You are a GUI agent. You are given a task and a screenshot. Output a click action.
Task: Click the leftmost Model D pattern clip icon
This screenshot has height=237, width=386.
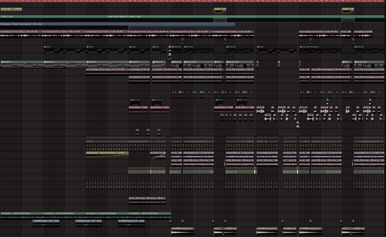click(x=2, y=62)
